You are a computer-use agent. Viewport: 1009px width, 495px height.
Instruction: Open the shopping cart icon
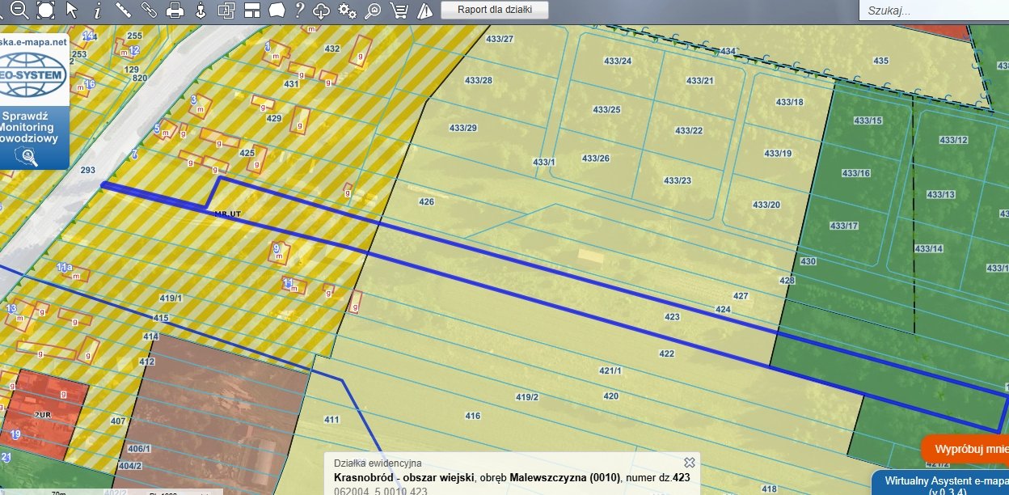[x=398, y=11]
